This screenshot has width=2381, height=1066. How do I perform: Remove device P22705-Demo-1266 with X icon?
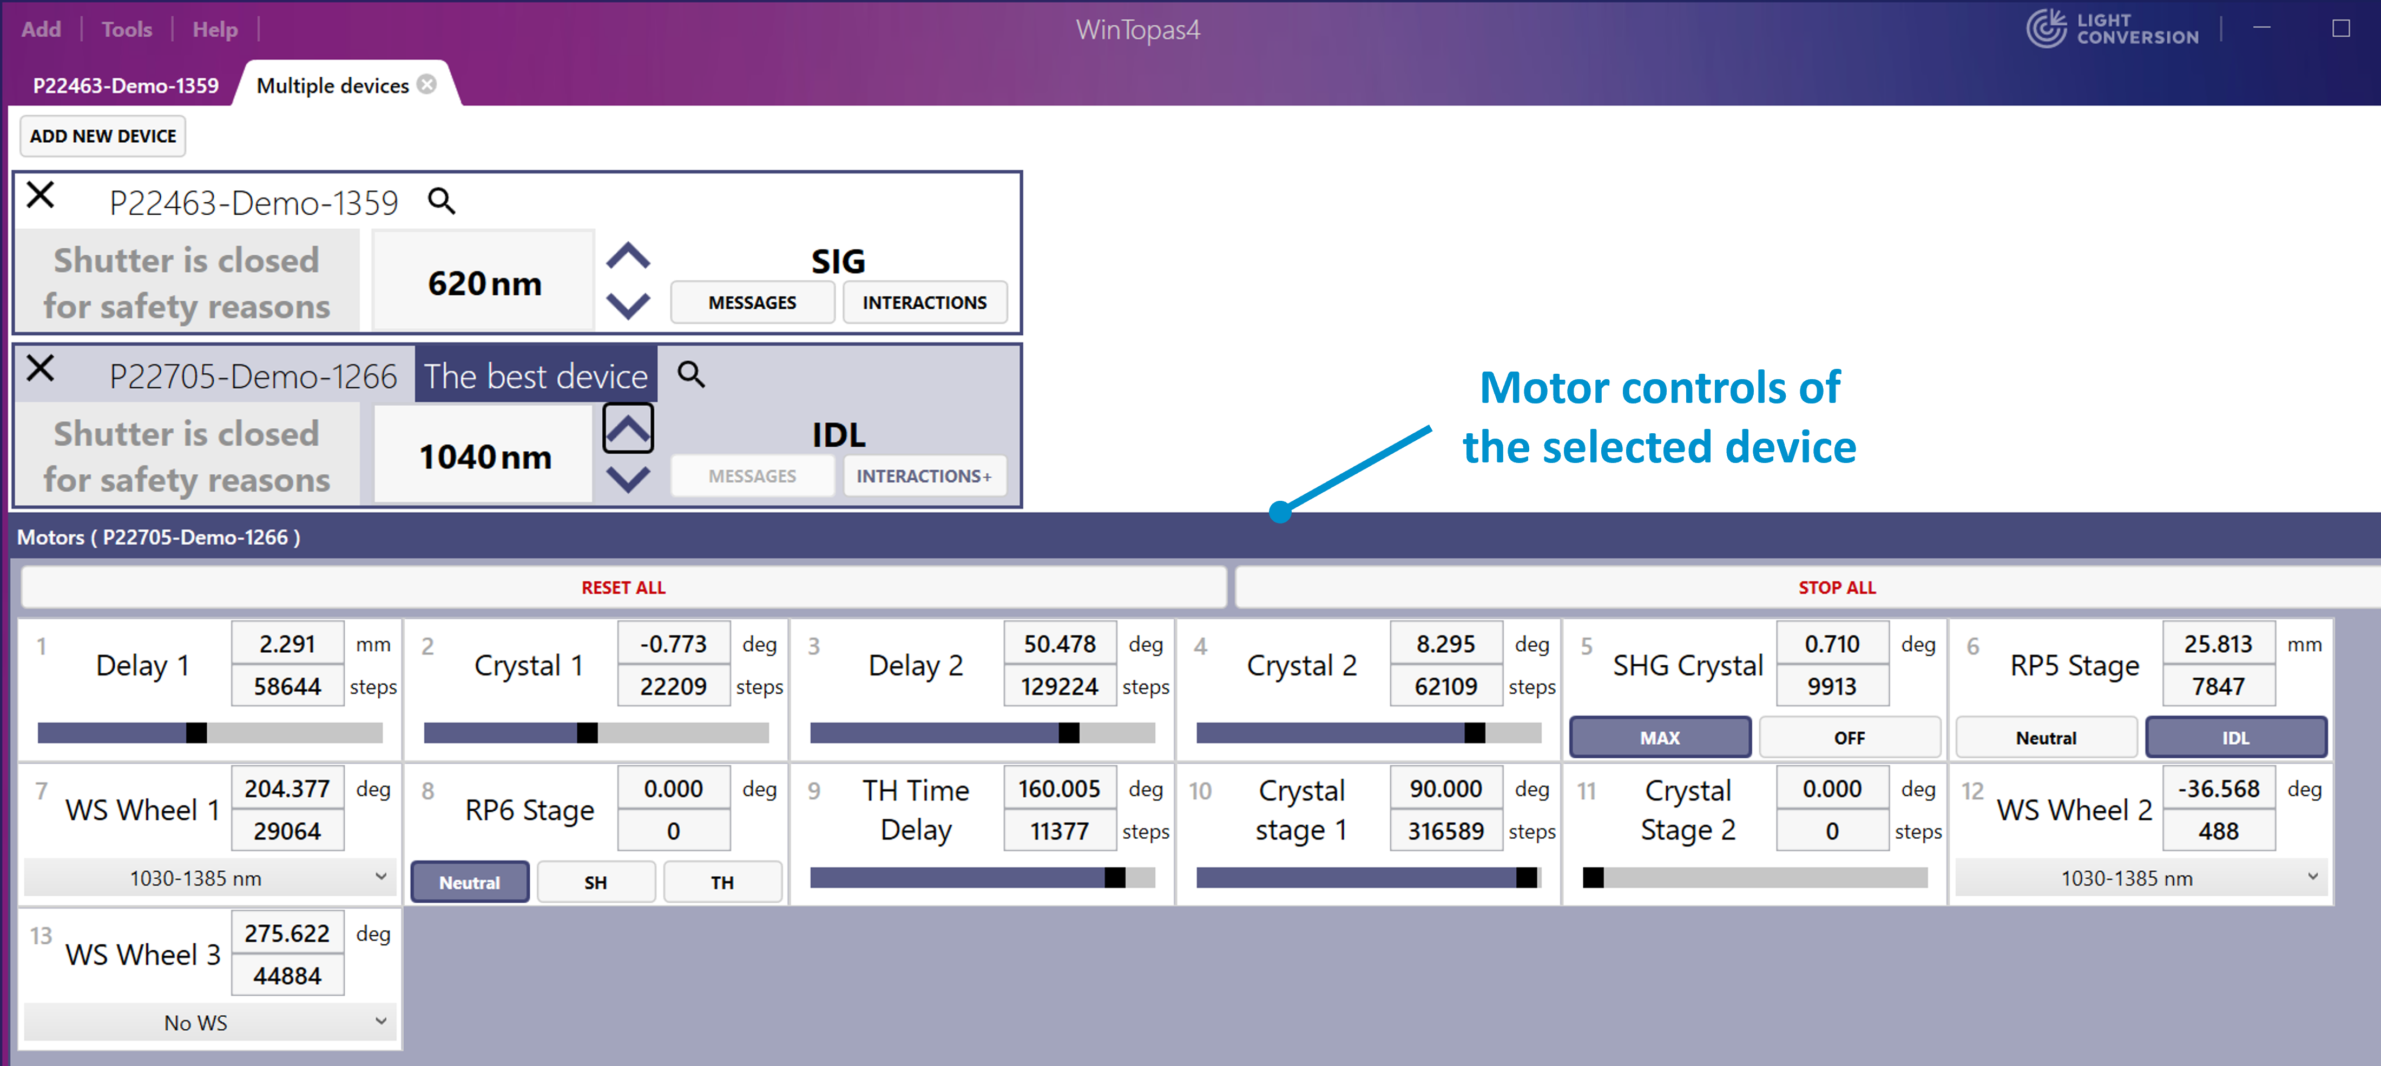point(41,368)
